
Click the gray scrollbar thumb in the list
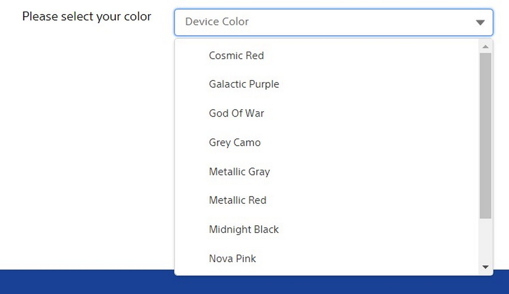(486, 135)
